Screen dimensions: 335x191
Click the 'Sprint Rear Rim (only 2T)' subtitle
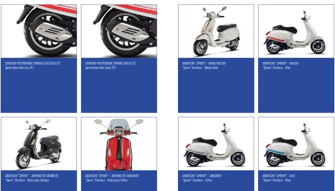(x=100, y=68)
